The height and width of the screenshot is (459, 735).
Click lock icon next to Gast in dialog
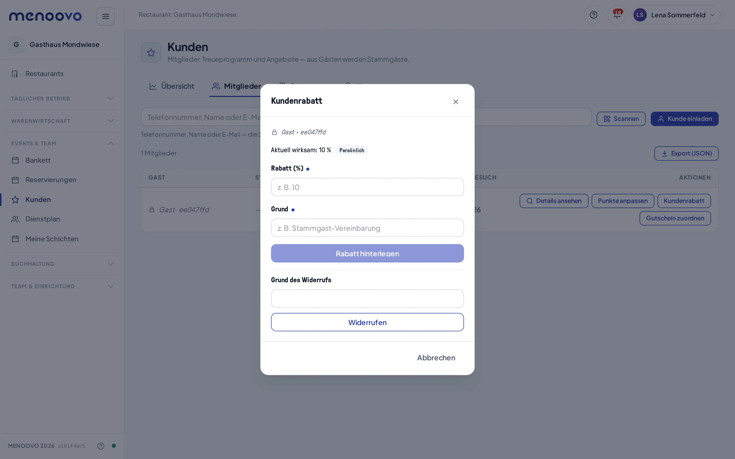pos(274,132)
